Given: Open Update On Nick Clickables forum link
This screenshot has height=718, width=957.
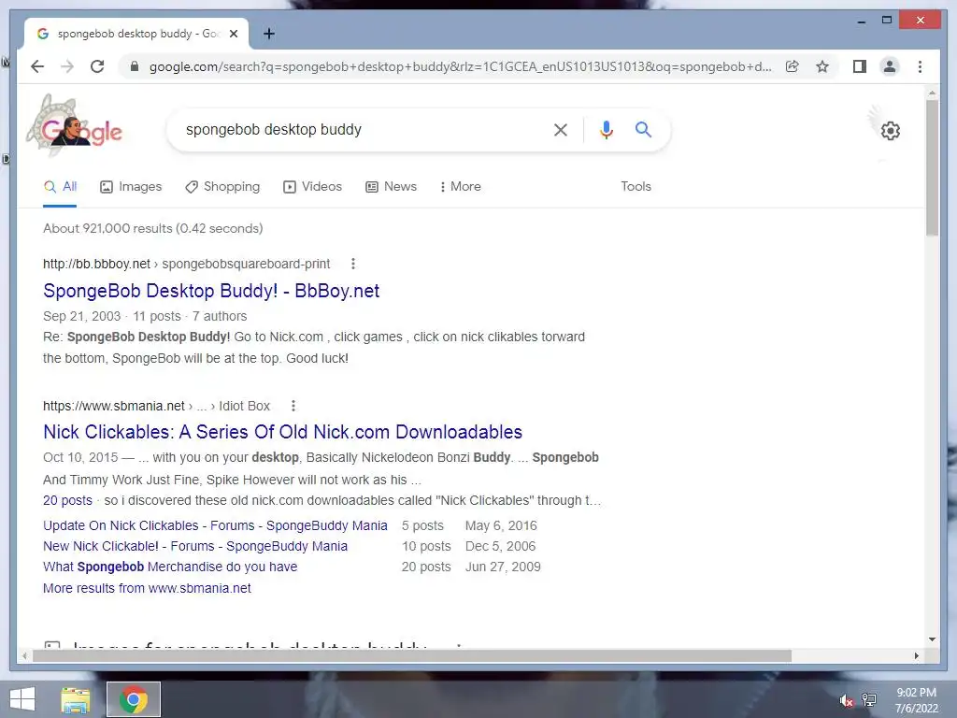Looking at the screenshot, I should click(216, 525).
